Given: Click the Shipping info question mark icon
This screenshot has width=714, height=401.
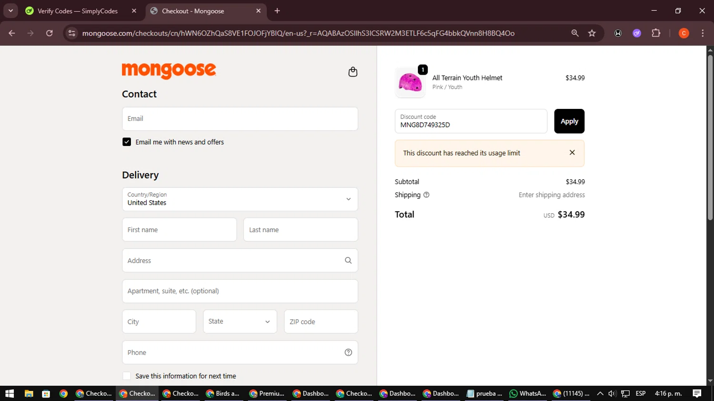Looking at the screenshot, I should click(x=426, y=195).
